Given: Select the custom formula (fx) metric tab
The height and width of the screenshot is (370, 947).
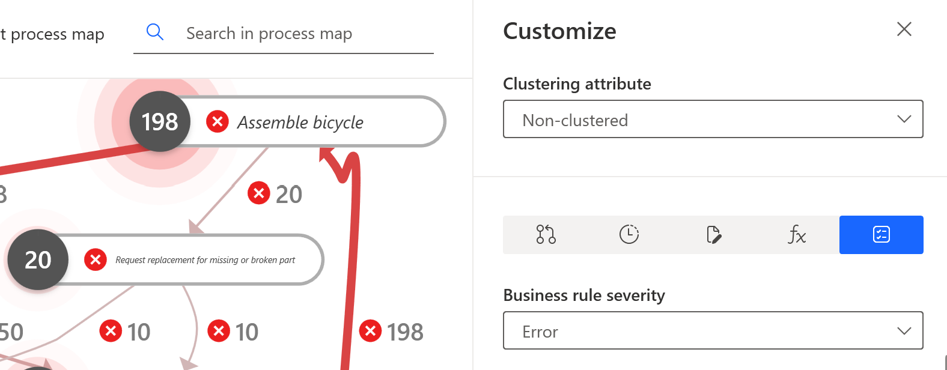Looking at the screenshot, I should [x=797, y=235].
